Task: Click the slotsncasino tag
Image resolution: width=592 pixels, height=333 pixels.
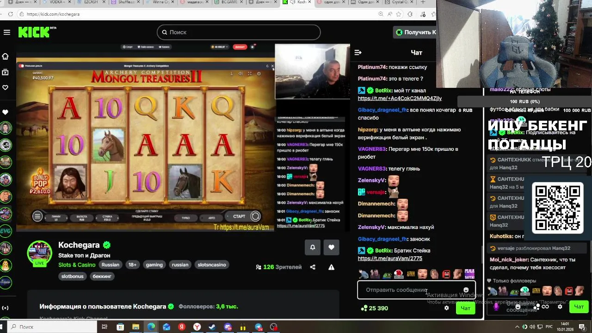Action: point(212,265)
